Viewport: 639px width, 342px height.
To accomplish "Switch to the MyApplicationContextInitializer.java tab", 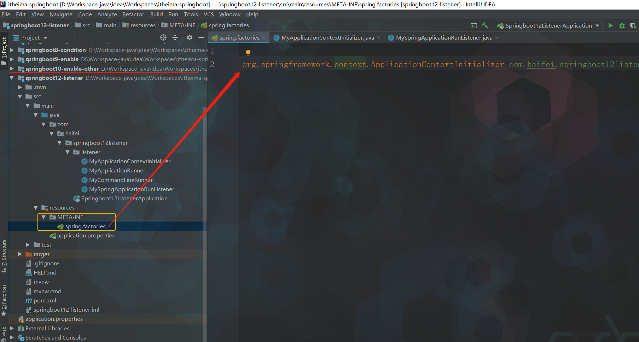I will click(x=327, y=38).
